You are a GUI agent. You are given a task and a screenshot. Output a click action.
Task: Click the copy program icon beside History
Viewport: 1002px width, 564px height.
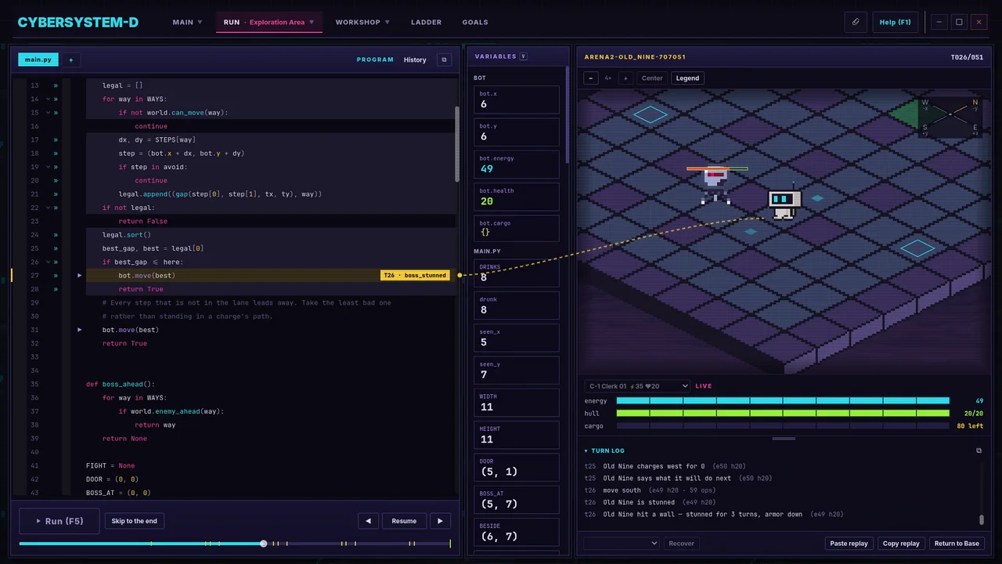coord(444,60)
